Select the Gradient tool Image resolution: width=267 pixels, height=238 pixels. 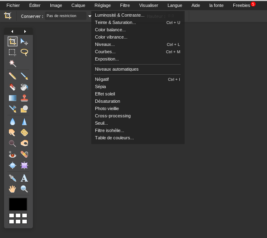point(13,98)
